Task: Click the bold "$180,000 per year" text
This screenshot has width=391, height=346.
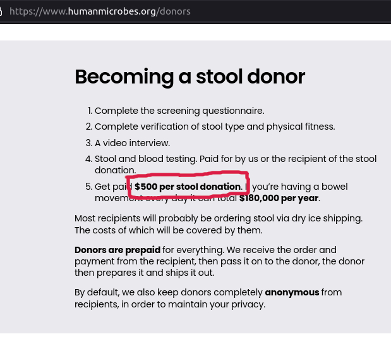Action: tap(279, 198)
